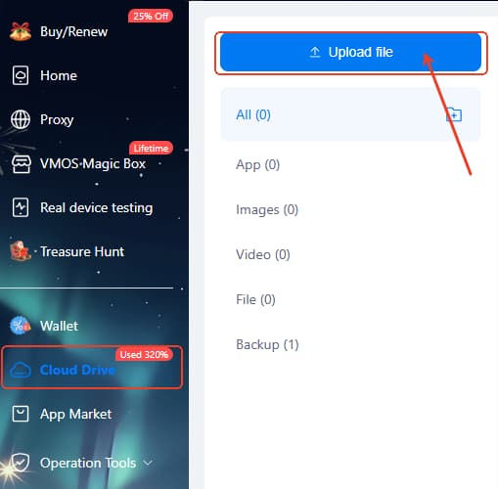Click the Buy/Renew bell icon
Viewport: 498px width, 489px height.
[21, 31]
